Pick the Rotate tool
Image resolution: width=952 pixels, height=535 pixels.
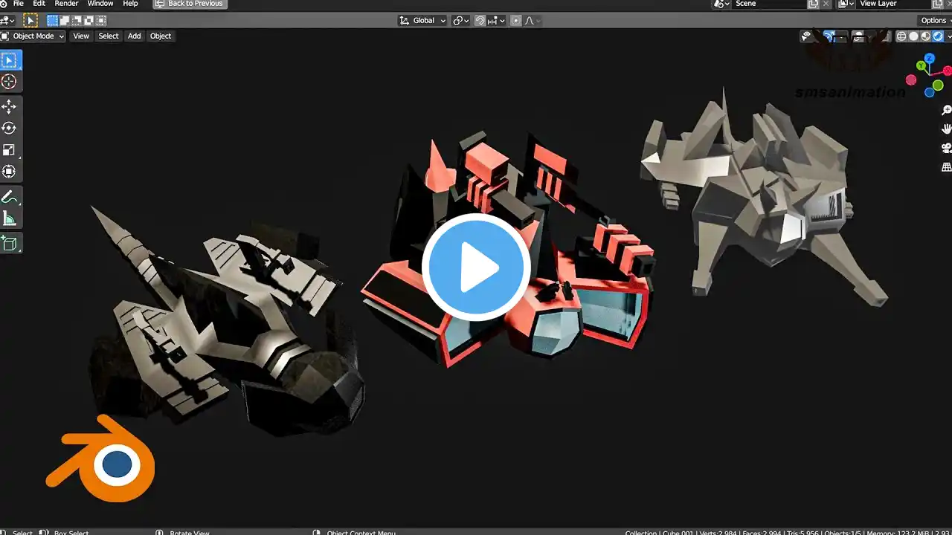coord(10,128)
